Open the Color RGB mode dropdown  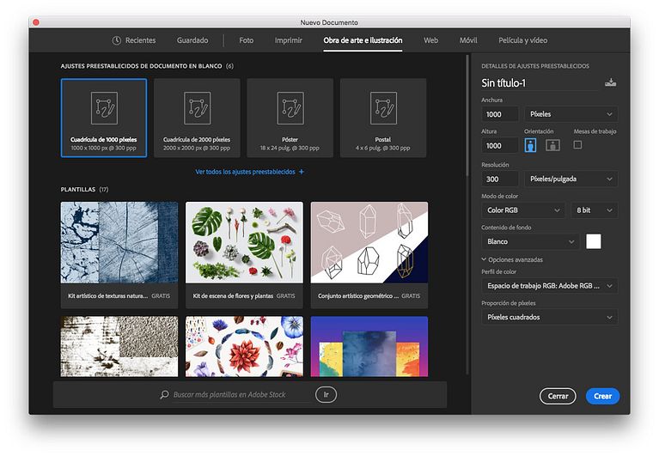coord(522,210)
